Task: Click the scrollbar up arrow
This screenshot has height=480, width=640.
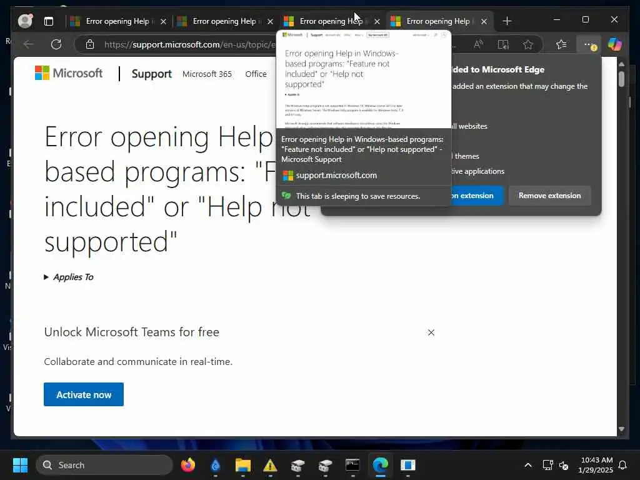Action: tap(621, 64)
